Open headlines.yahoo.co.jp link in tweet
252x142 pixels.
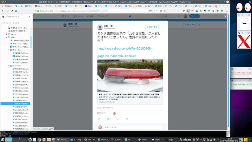coord(126,49)
